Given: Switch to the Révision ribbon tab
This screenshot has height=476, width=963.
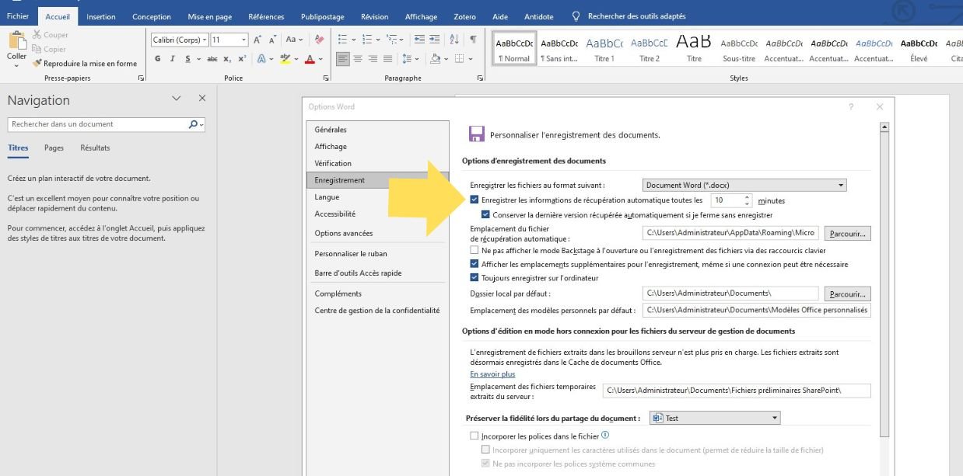Looking at the screenshot, I should coord(374,16).
